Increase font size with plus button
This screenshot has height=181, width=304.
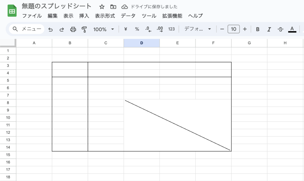245,29
